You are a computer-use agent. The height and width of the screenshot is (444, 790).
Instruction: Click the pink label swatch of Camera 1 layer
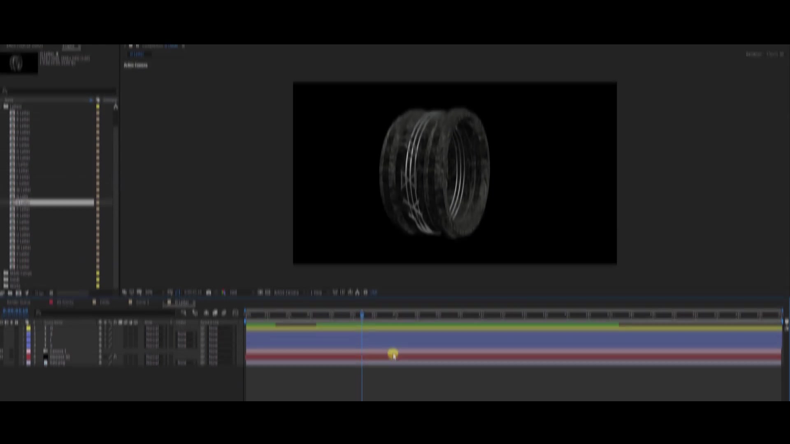point(28,351)
